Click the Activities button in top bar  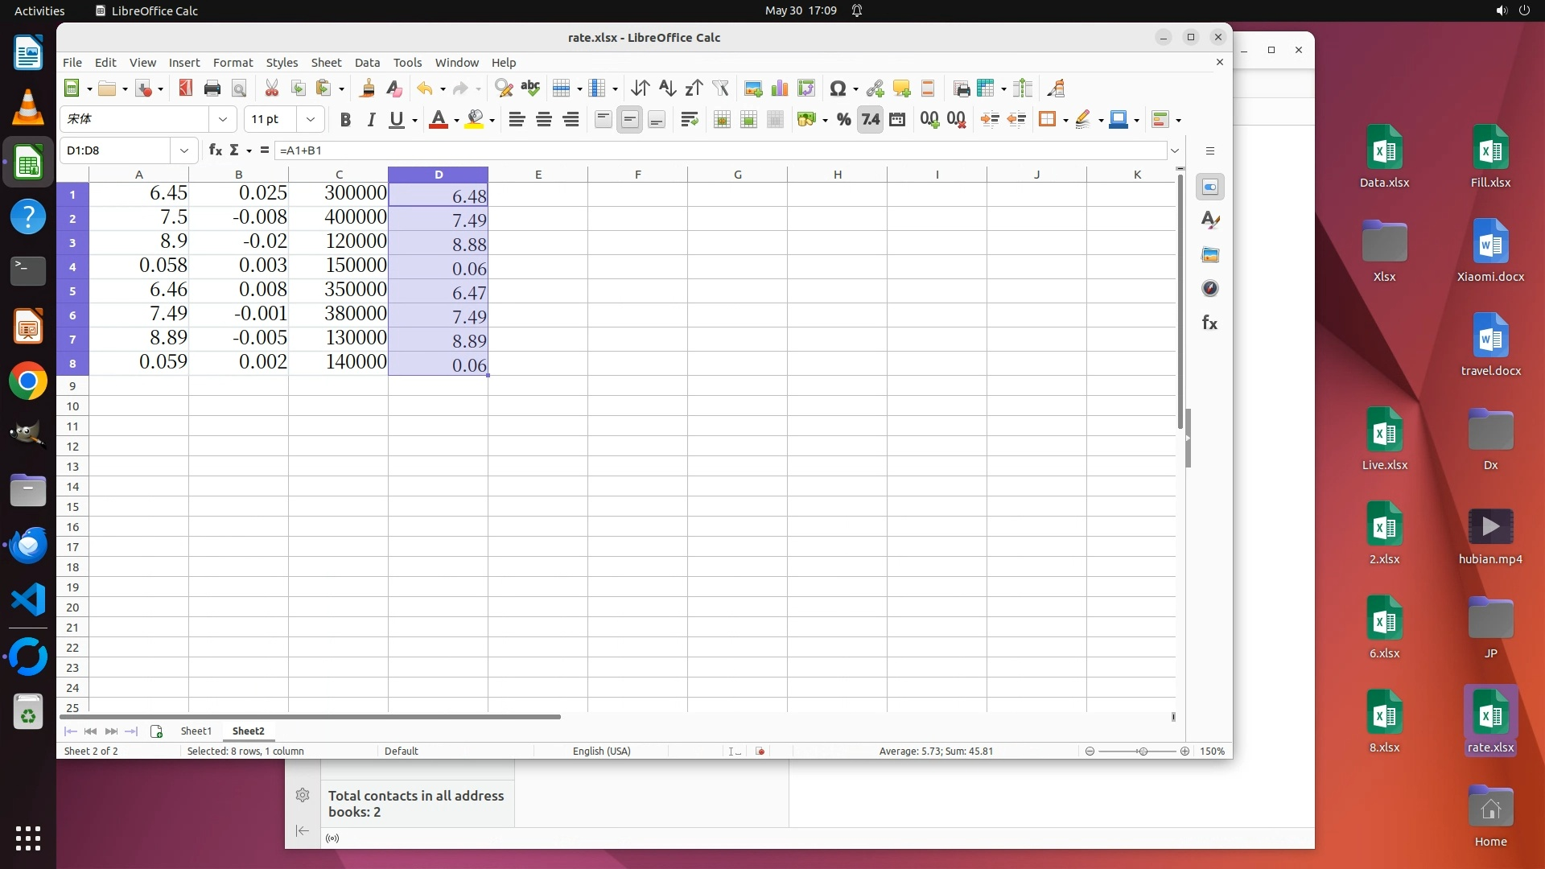[39, 10]
